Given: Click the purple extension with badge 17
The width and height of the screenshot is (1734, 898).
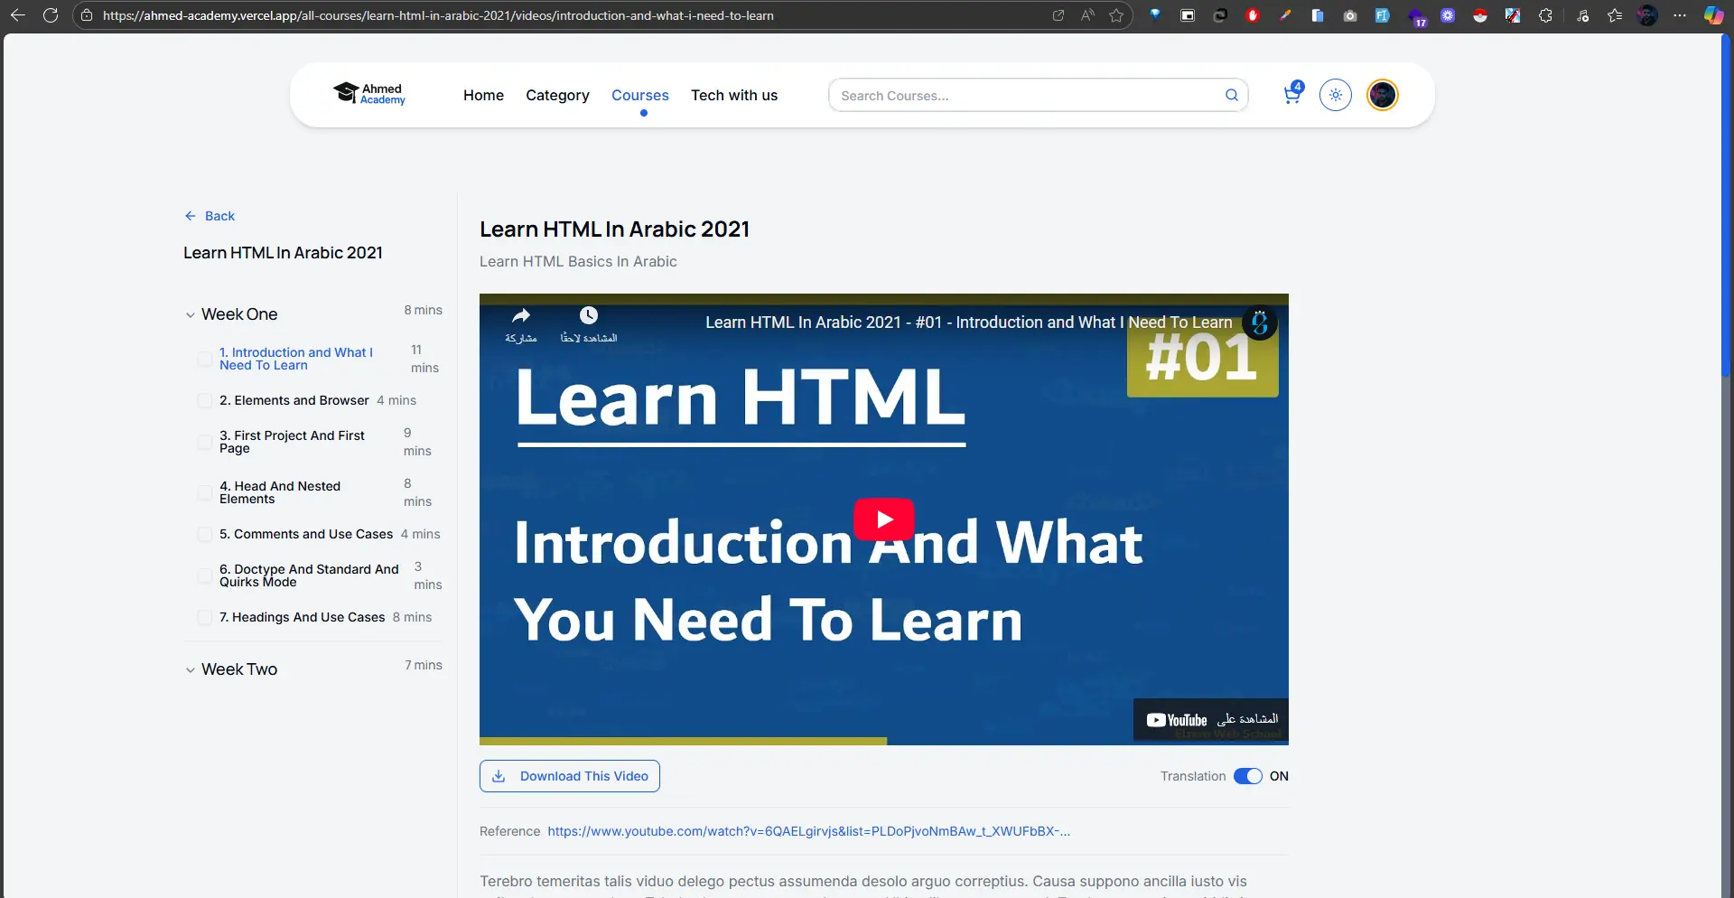Looking at the screenshot, I should (x=1416, y=17).
